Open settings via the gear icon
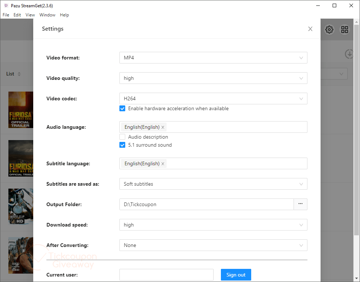360x282 pixels. [x=329, y=30]
